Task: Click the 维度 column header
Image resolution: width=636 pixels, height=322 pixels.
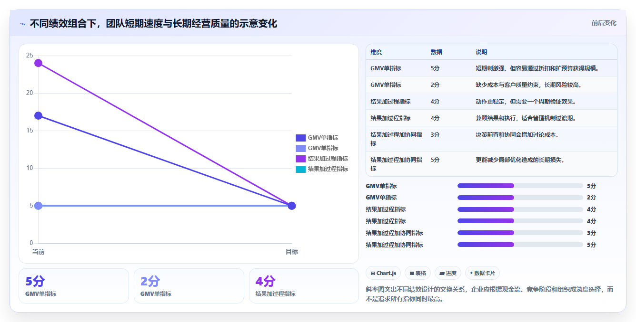Action: click(377, 52)
